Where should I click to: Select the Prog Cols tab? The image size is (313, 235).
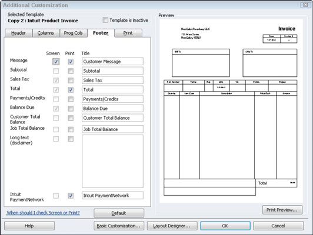74,33
